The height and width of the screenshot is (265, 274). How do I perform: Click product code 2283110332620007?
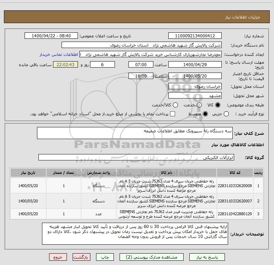[x=235, y=201]
